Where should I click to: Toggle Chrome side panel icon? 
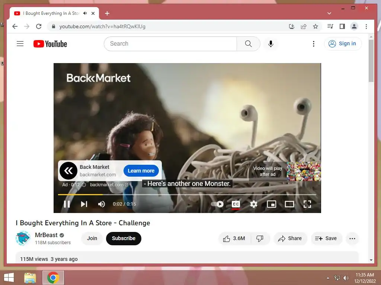tap(342, 26)
